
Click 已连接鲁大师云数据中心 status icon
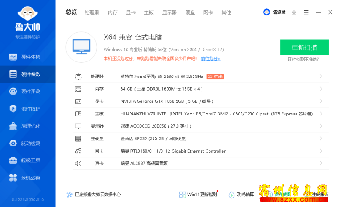pyautogui.click(x=69, y=194)
